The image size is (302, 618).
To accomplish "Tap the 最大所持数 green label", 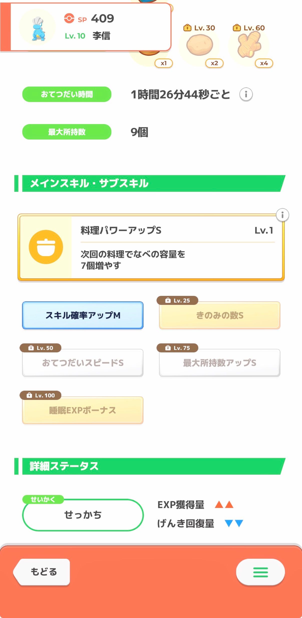I will pyautogui.click(x=67, y=132).
